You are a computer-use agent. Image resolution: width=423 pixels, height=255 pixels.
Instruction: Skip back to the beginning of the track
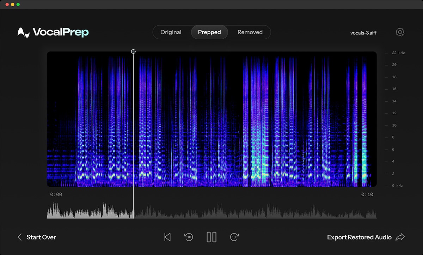(x=167, y=237)
